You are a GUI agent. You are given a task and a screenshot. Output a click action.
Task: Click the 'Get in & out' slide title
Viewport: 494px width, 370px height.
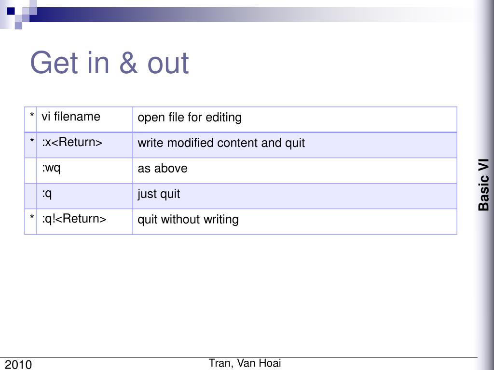(110, 63)
